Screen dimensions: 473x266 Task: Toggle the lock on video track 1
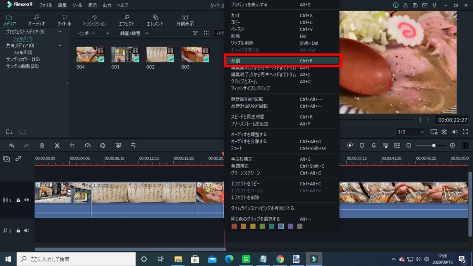[18, 200]
